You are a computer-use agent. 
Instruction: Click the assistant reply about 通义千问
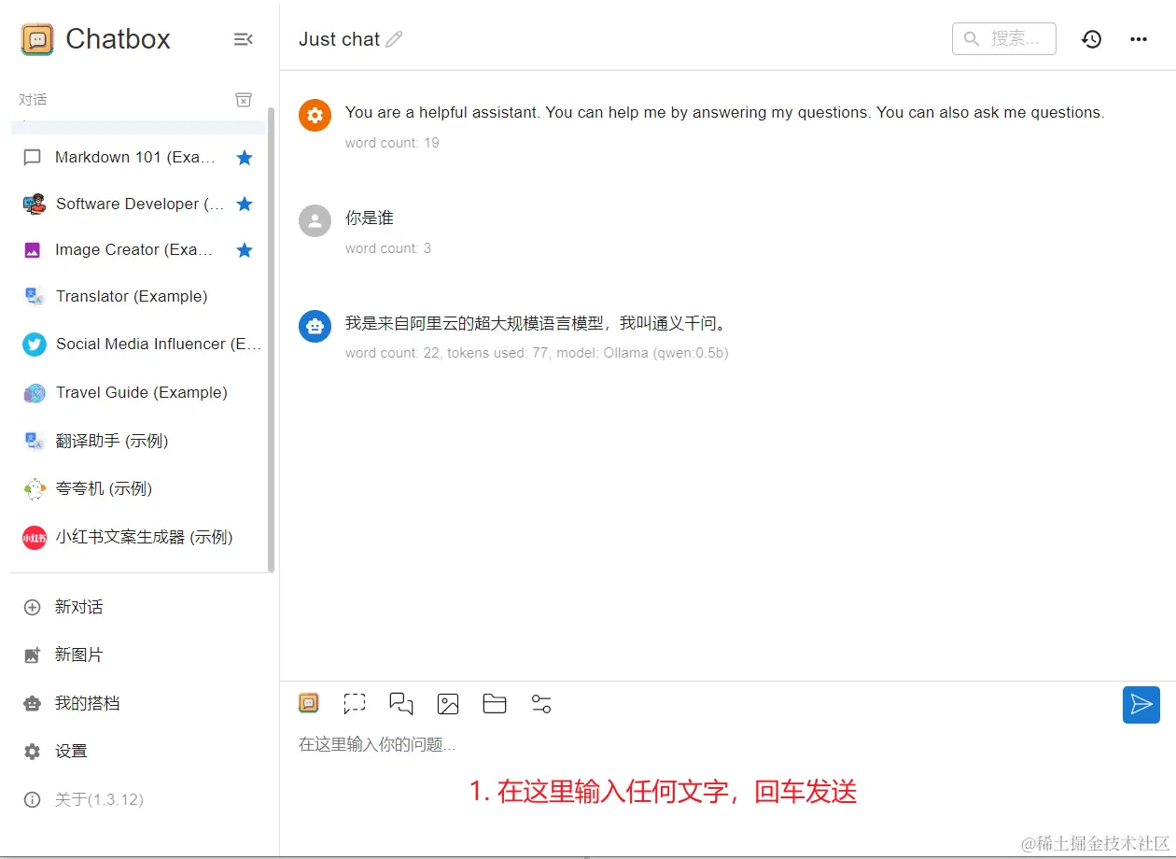pos(536,323)
